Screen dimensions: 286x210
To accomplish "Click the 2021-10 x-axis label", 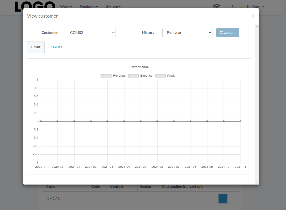I will pos(223,167).
